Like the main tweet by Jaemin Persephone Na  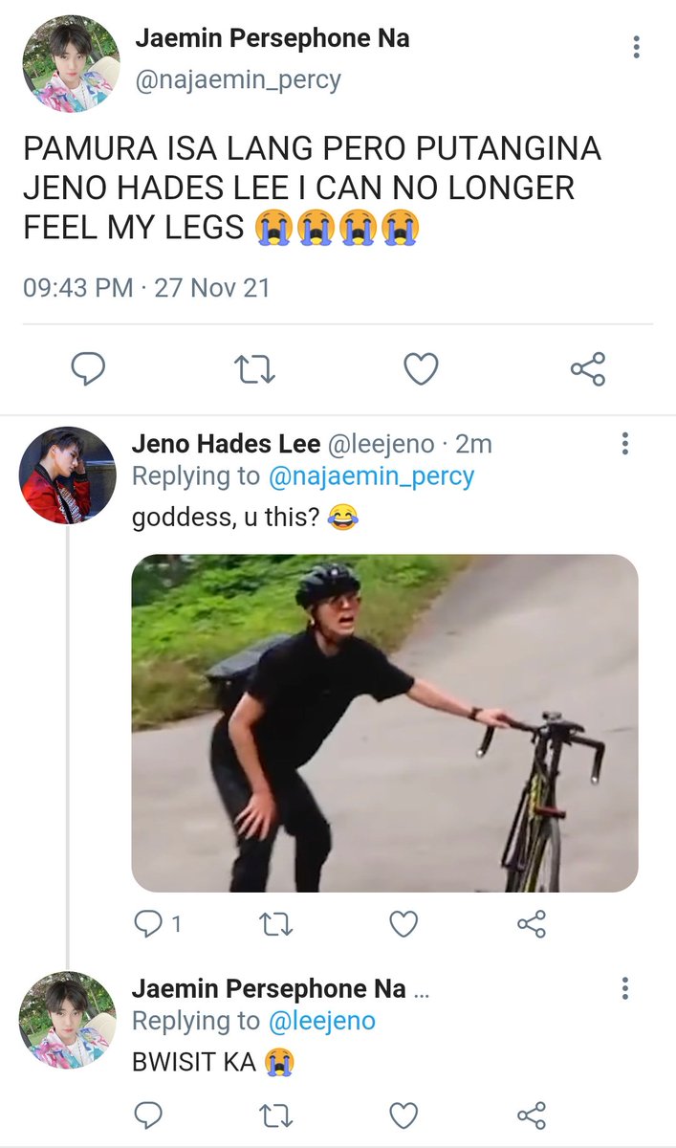(421, 368)
